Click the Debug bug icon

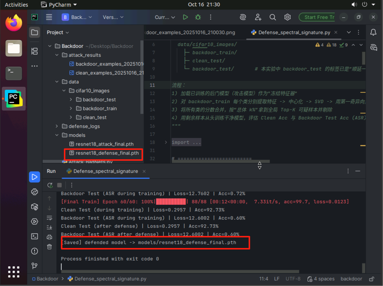tap(198, 17)
